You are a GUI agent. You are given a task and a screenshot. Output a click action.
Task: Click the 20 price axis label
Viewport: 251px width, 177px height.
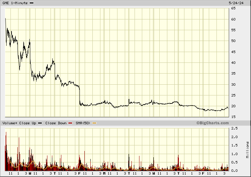click(x=233, y=106)
